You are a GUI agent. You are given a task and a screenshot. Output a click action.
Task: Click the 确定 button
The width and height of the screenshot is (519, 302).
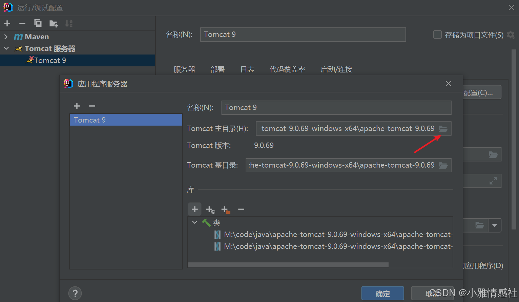point(383,294)
